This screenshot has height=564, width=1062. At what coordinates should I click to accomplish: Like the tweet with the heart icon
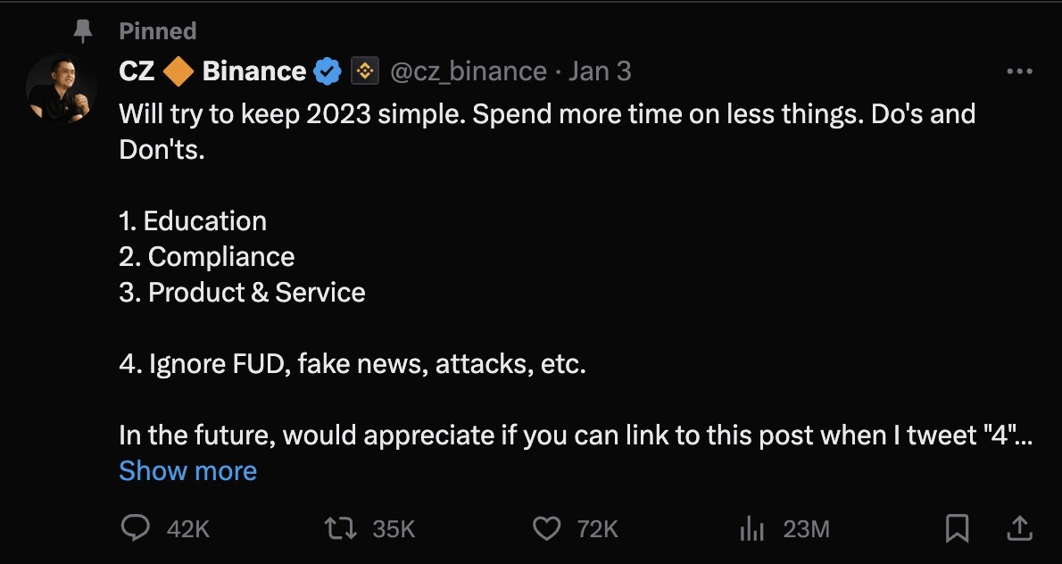(x=546, y=529)
